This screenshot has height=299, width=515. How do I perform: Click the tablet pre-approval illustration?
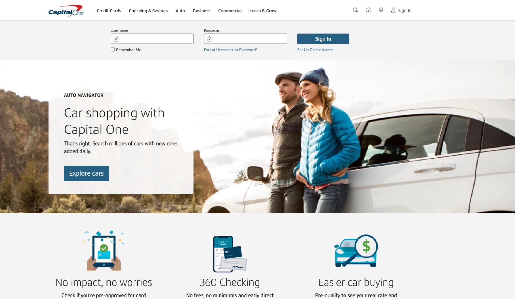[104, 251]
